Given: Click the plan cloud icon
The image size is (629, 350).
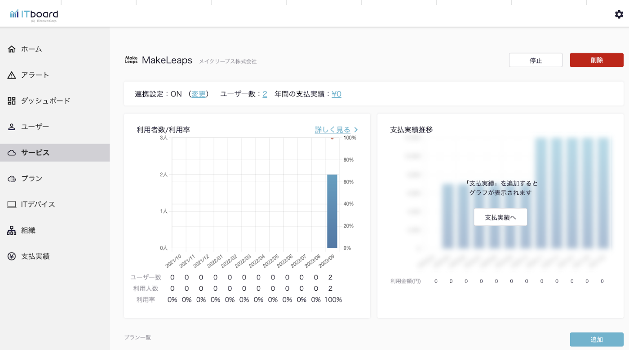Looking at the screenshot, I should (12, 179).
